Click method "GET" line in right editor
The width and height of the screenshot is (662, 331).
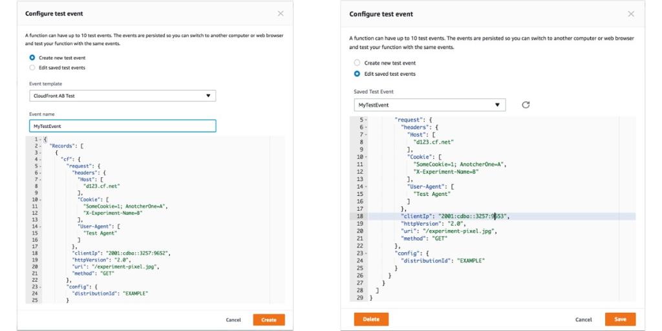tap(424, 239)
